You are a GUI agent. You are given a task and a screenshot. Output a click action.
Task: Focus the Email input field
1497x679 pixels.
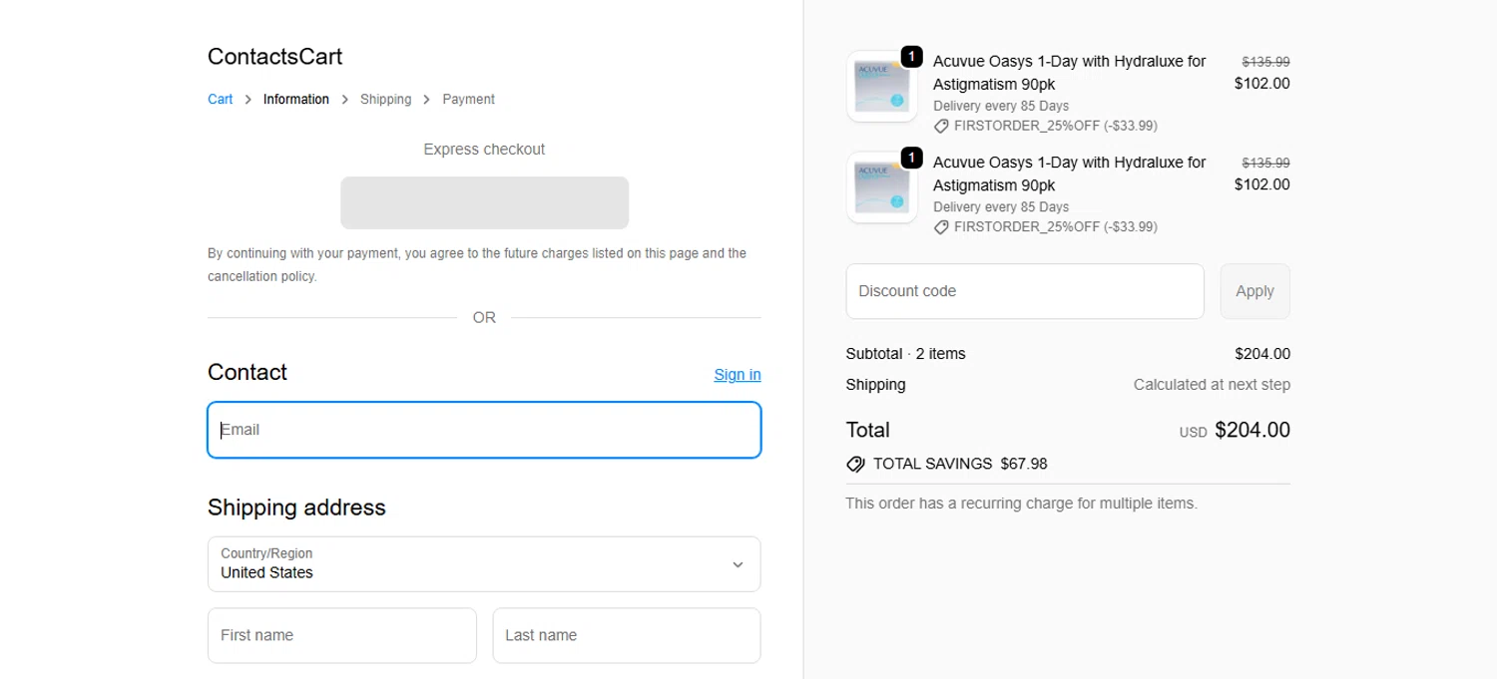click(484, 430)
